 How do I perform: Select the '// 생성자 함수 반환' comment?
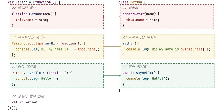(x=28, y=96)
